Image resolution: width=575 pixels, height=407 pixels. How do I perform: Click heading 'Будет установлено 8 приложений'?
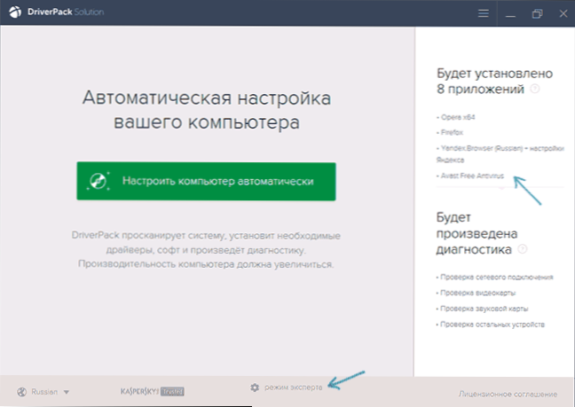pos(494,81)
